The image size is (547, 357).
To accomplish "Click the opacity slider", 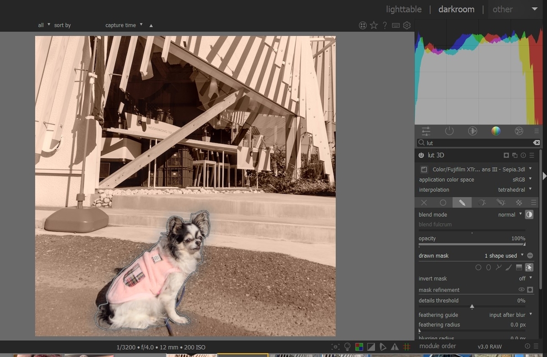I will (472, 245).
